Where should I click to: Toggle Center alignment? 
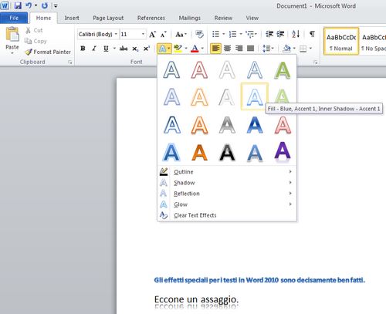[x=228, y=49]
